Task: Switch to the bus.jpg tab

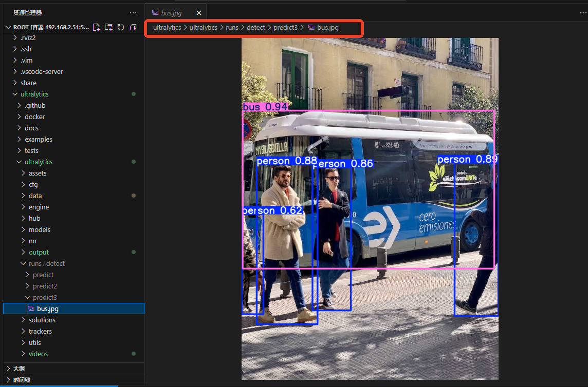Action: click(171, 13)
